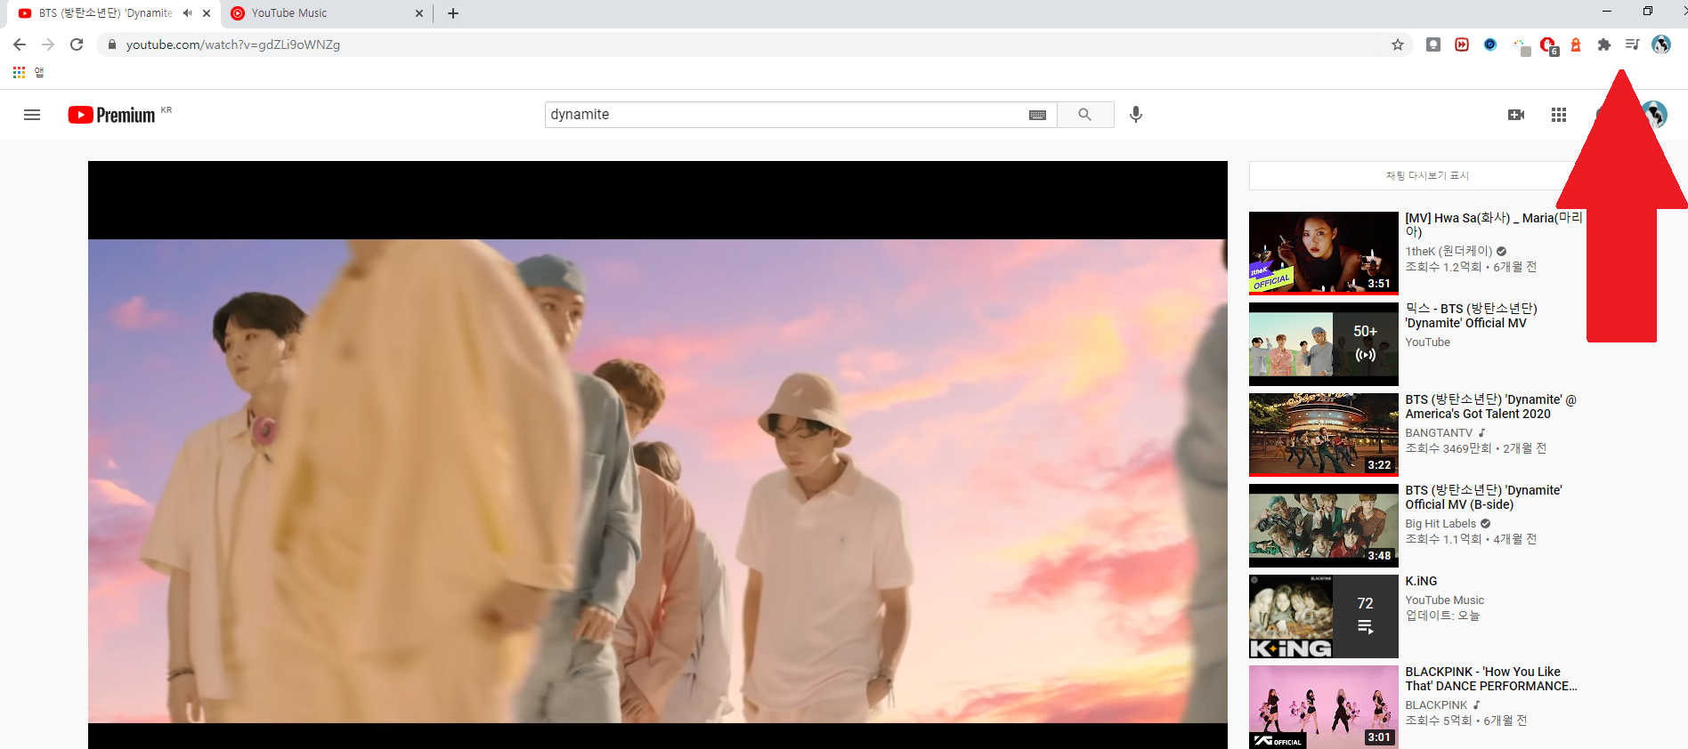Open the Big Hit Labels channel name
1688x749 pixels.
click(1440, 523)
